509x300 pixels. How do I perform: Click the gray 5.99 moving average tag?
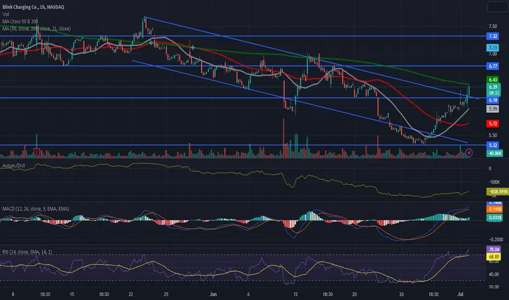pos(493,109)
